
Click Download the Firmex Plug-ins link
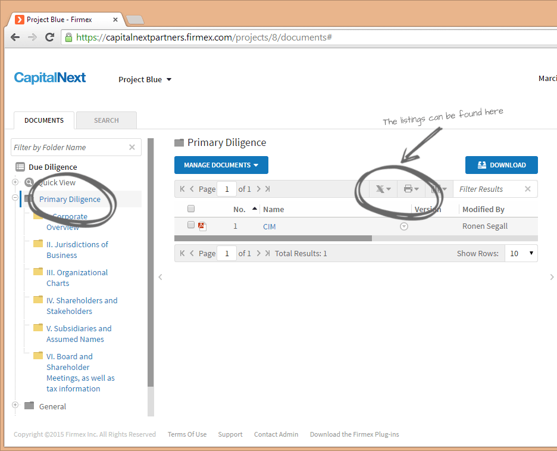(355, 434)
